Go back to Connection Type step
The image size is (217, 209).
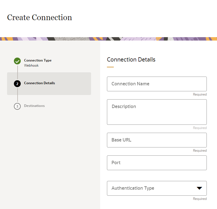(38, 60)
